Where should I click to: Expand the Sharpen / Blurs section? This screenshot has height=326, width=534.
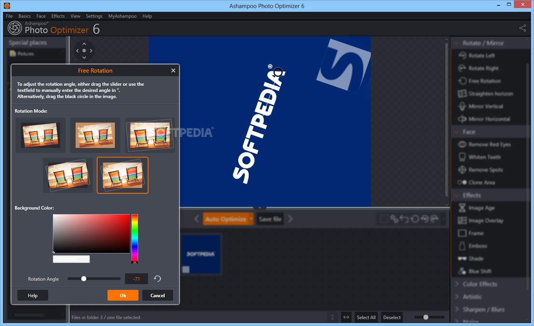[458, 309]
